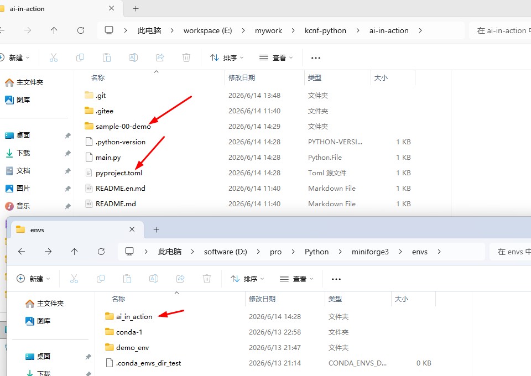The height and width of the screenshot is (376, 531).
Task: Click the rename icon in the ai-in-action toolbar
Action: (x=133, y=58)
